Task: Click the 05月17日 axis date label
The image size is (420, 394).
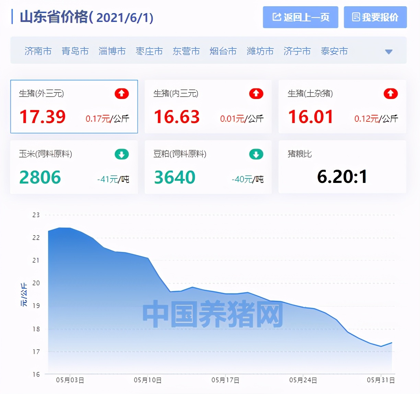Action: (x=225, y=380)
